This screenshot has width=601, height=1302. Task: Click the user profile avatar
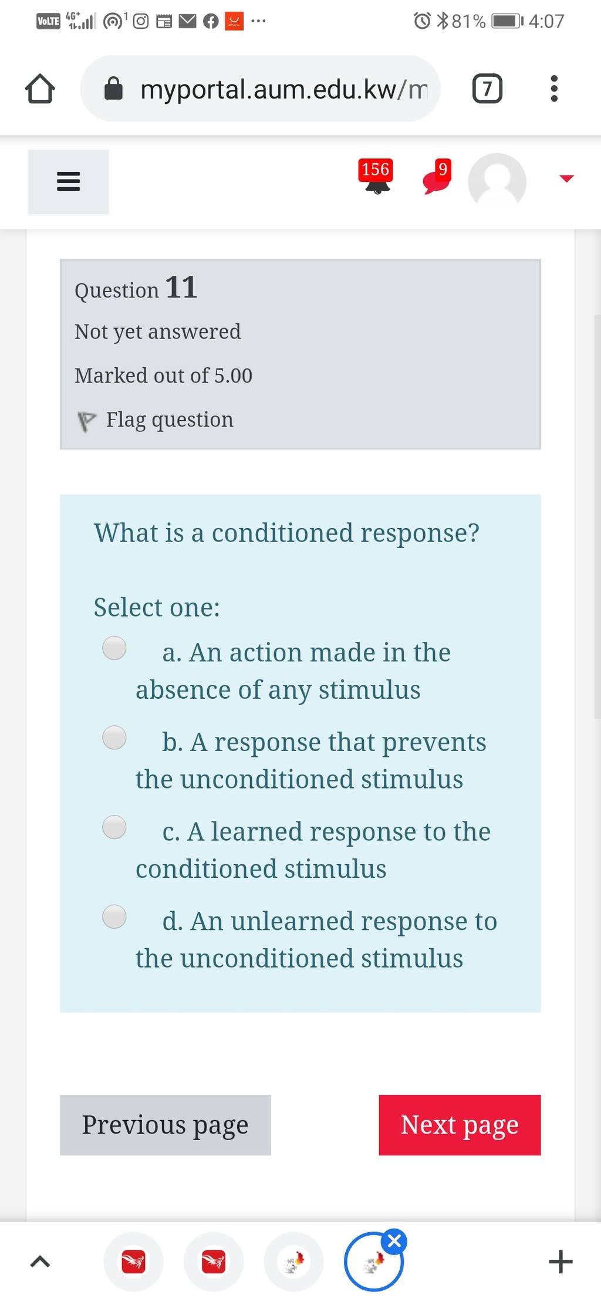[497, 181]
